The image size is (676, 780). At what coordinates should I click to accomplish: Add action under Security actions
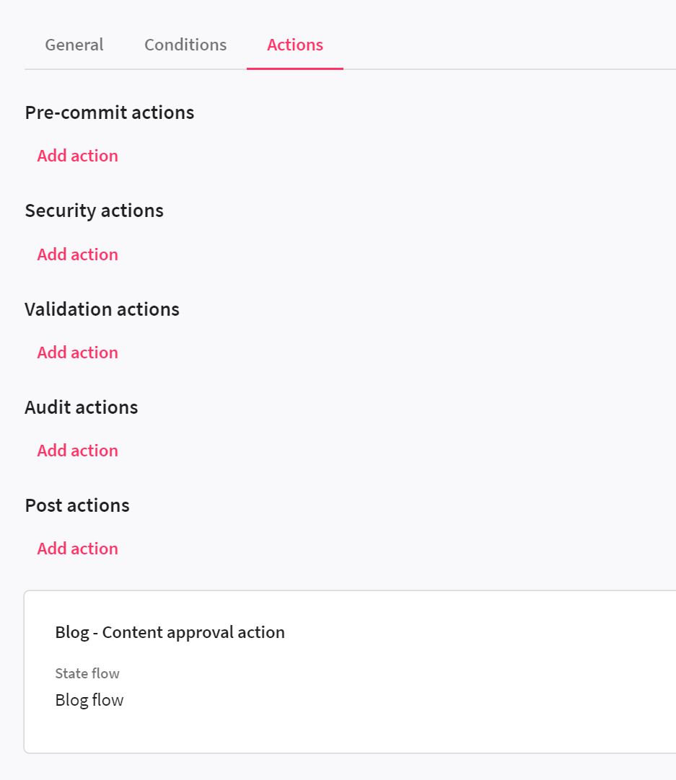click(78, 254)
